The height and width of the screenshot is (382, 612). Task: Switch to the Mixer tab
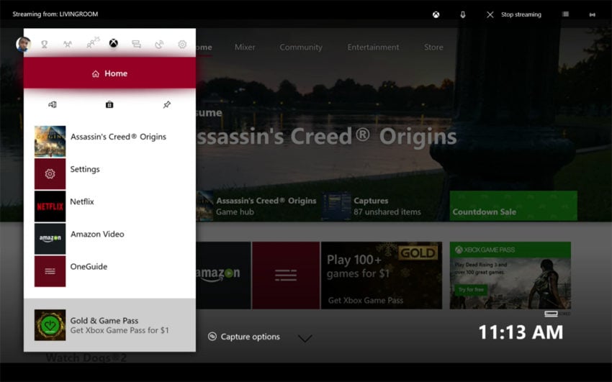point(245,47)
